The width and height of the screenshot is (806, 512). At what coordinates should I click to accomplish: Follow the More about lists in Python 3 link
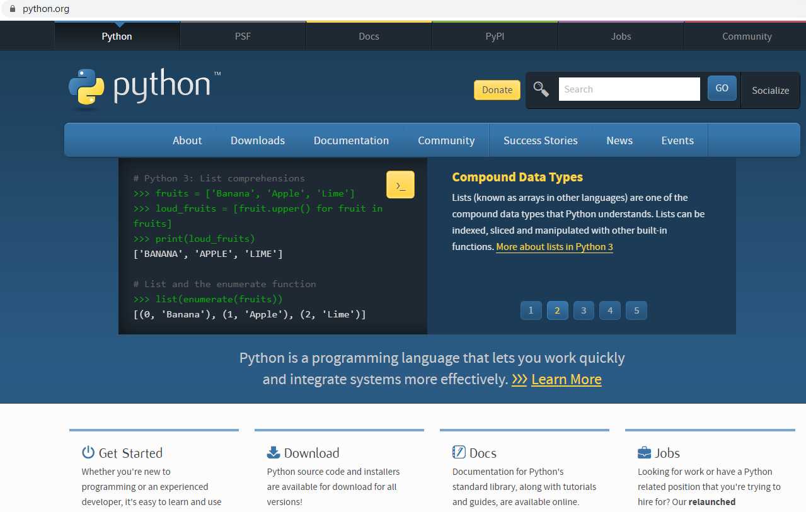pos(555,247)
